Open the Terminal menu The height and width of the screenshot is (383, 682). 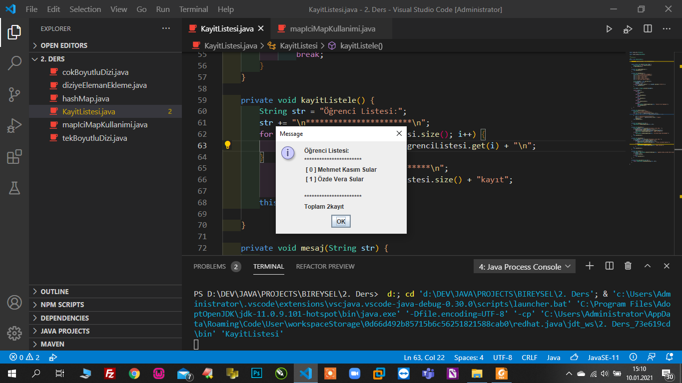pyautogui.click(x=193, y=9)
